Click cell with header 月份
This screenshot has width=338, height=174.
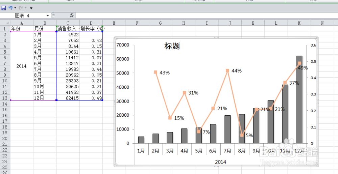[x=45, y=29]
